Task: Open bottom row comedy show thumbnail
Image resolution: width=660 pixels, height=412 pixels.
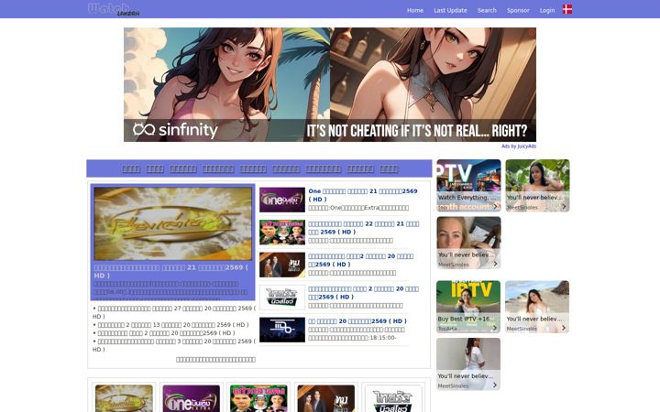Action: [258, 398]
